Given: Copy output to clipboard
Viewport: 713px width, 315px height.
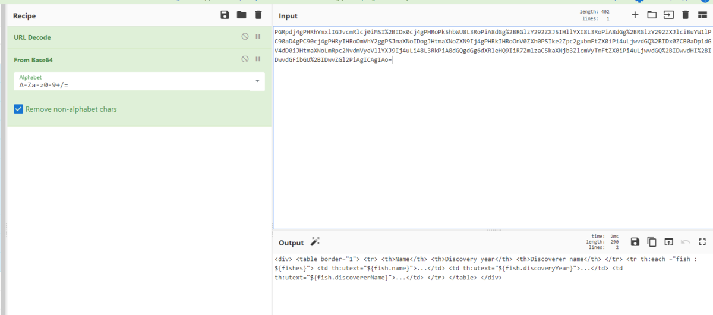Looking at the screenshot, I should 652,242.
